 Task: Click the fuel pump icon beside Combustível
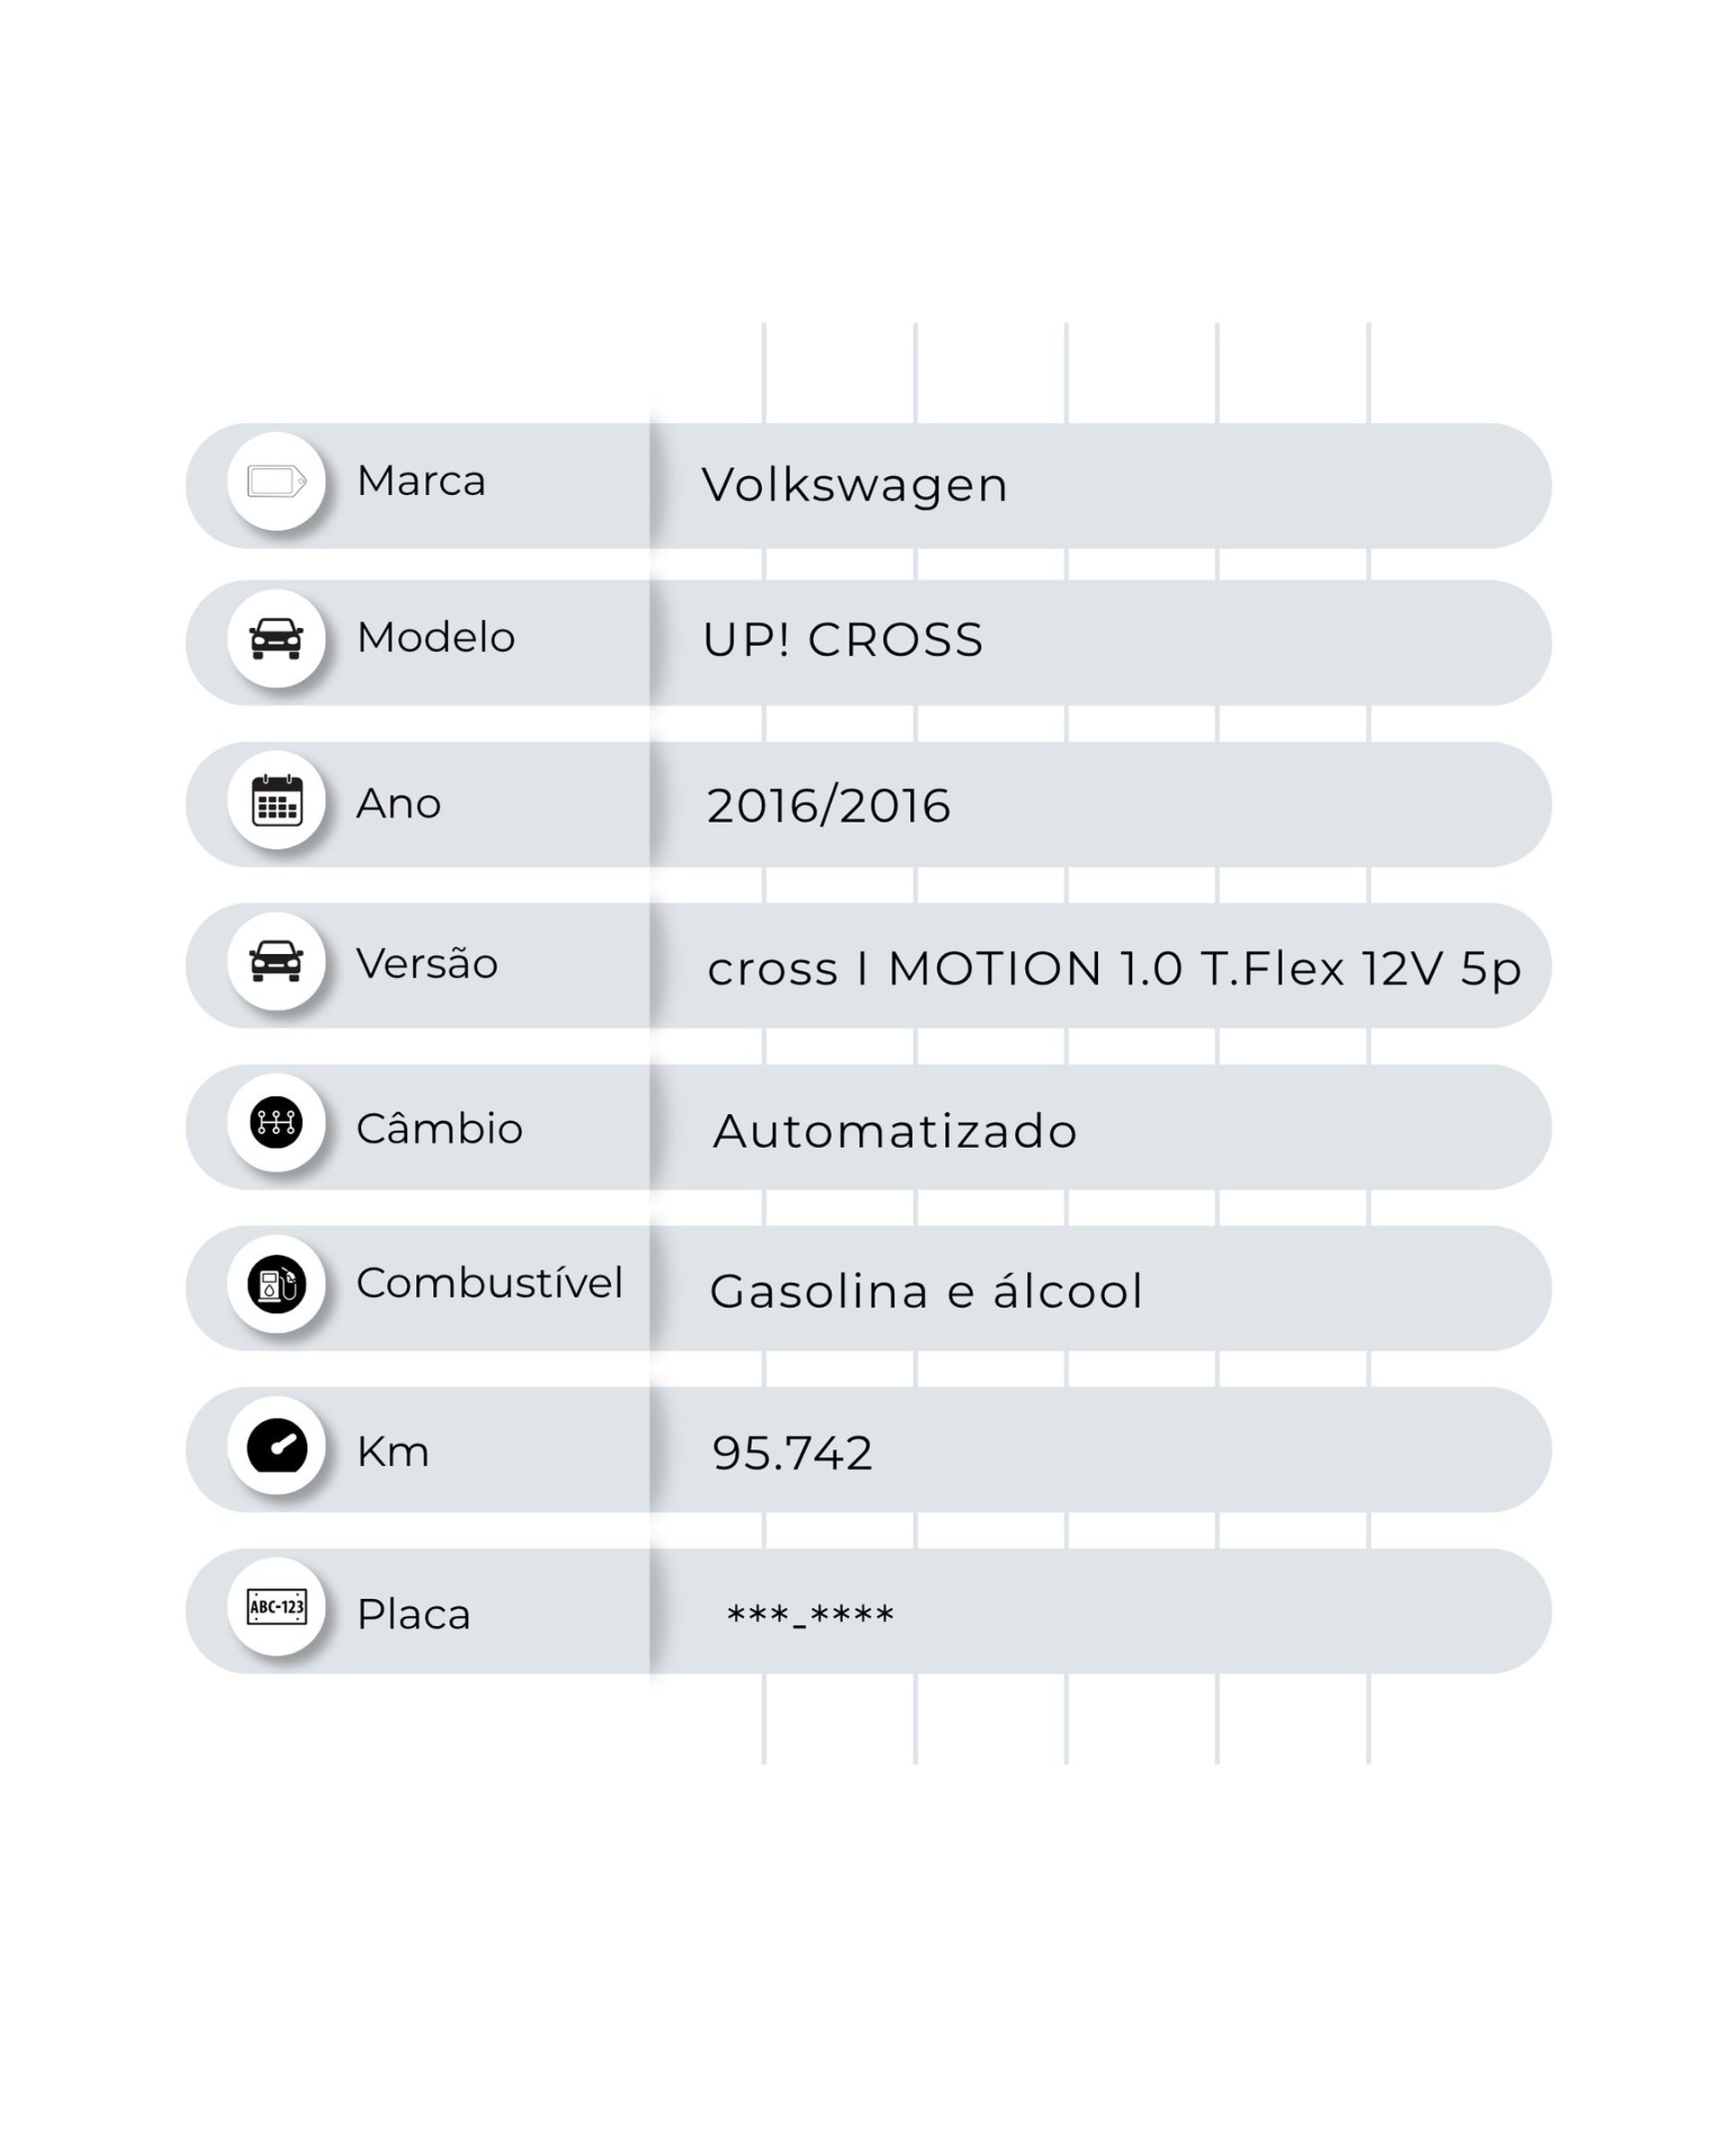[x=276, y=1284]
